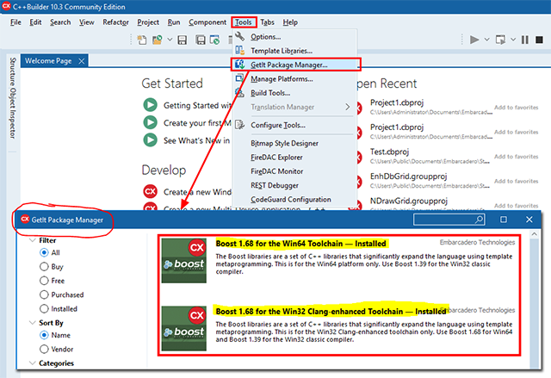Screen dimensions: 551x378
Task: Choose Bitmap Style Designer menu entry
Action: [x=294, y=143]
